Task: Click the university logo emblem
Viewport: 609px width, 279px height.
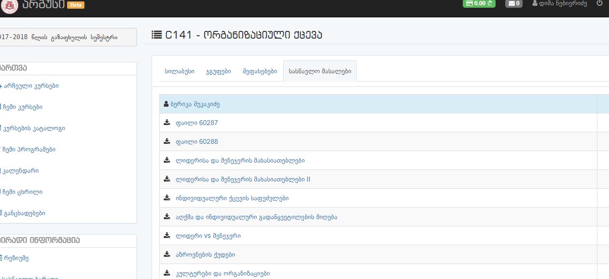Action: tap(9, 6)
